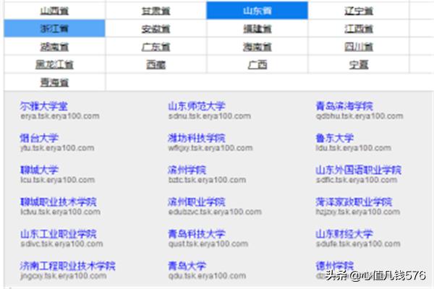Select the 福建省 province link

[257, 29]
